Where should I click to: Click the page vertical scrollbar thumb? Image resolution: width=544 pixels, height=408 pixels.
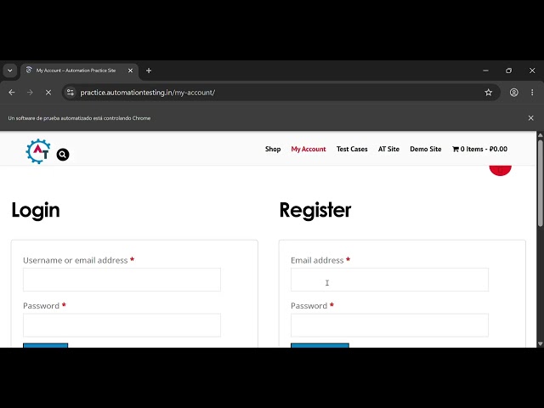[x=541, y=184]
